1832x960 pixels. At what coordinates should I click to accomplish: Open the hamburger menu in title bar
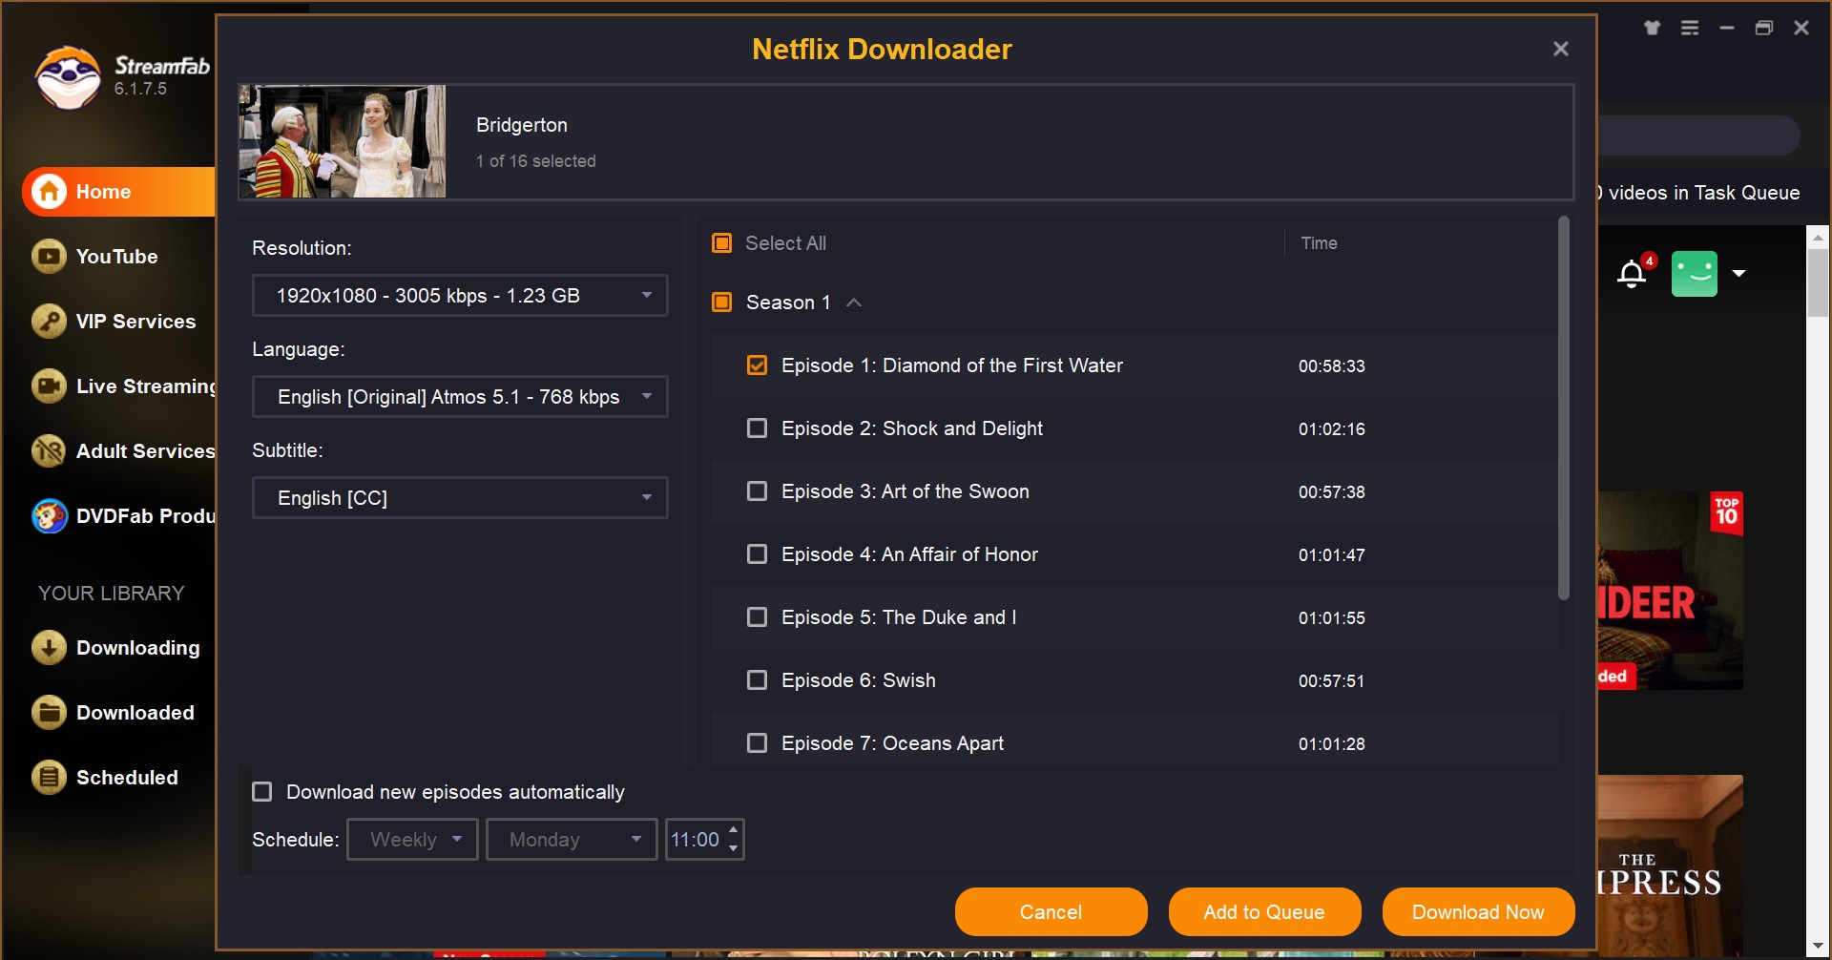pos(1690,28)
